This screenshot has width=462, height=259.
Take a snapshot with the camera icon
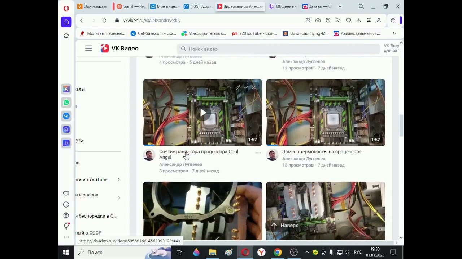click(318, 21)
